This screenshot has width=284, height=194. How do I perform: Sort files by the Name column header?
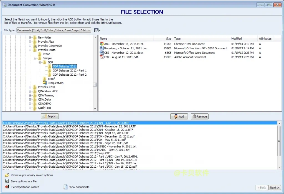126,39
